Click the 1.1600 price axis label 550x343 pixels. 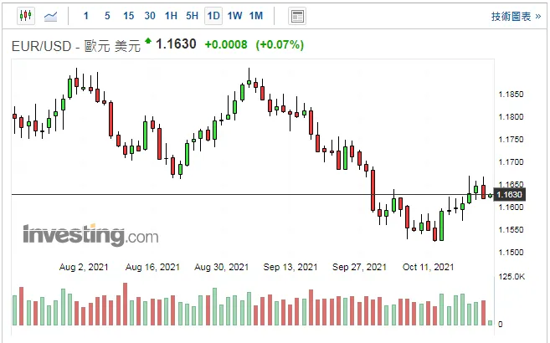511,207
